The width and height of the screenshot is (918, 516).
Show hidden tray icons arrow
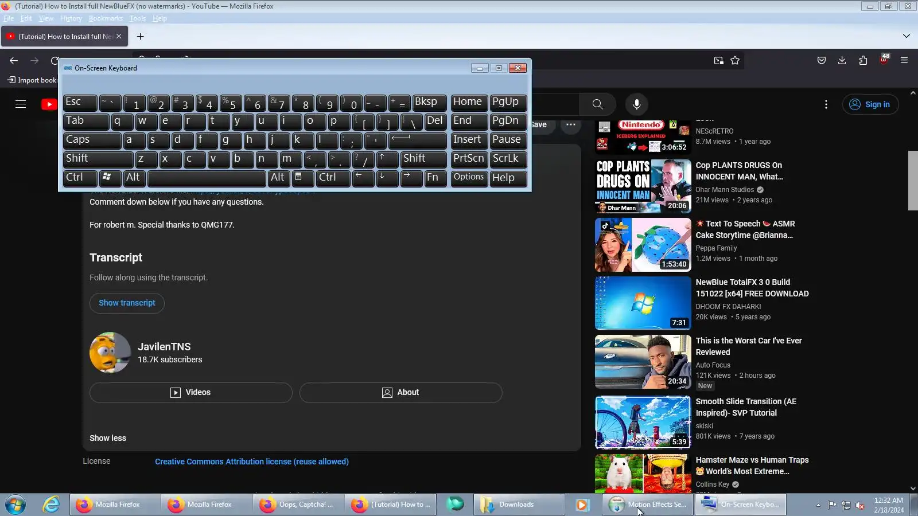[818, 505]
